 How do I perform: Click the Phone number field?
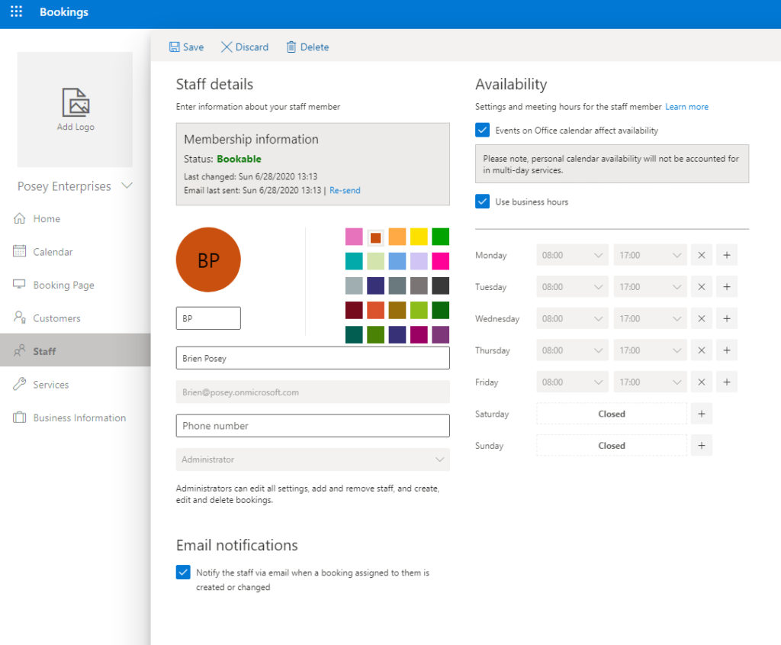[313, 426]
